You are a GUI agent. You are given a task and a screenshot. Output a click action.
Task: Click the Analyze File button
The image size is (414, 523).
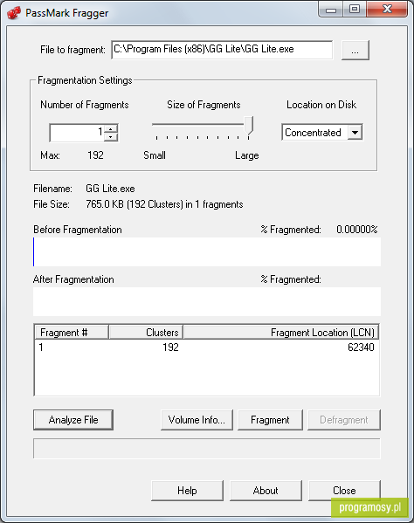[73, 420]
